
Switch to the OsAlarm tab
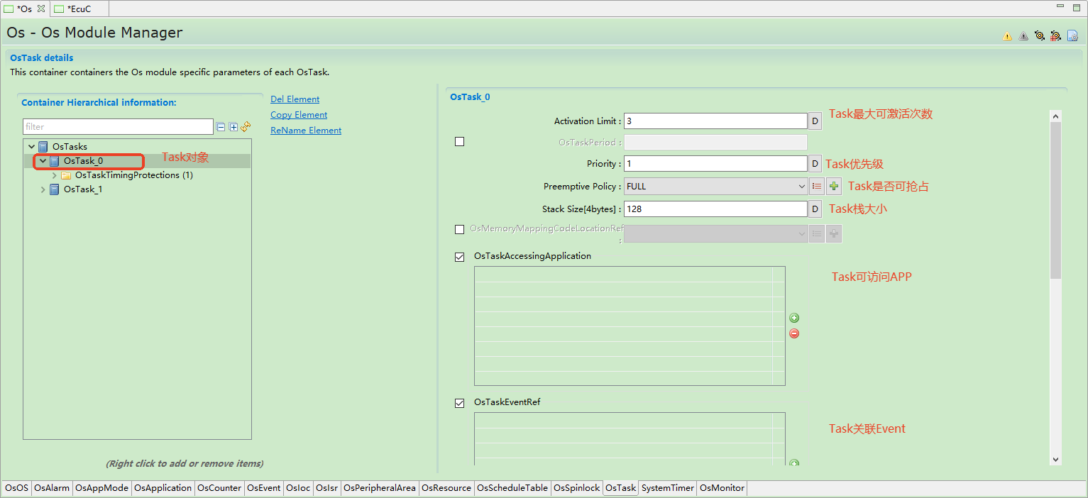coord(52,488)
